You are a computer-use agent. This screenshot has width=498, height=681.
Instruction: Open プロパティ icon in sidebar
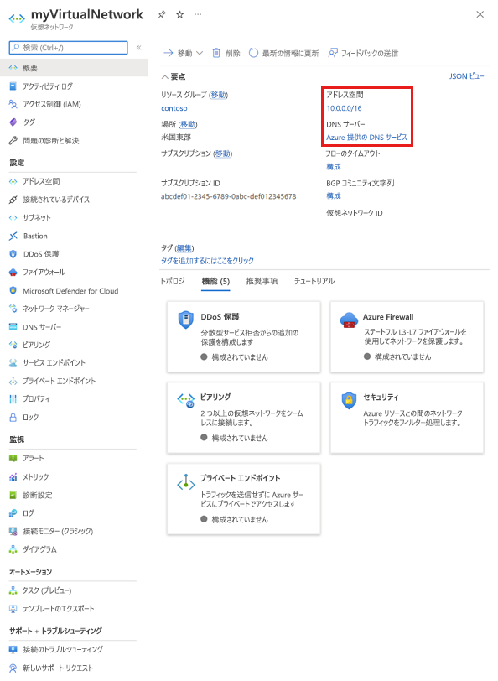coord(13,398)
